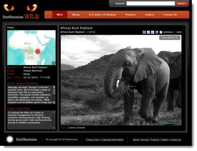Click the footer Projects link
Image resolution: width=197 pixels, height=151 pixels.
point(155,140)
